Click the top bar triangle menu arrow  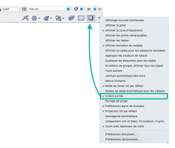(x=100, y=9)
